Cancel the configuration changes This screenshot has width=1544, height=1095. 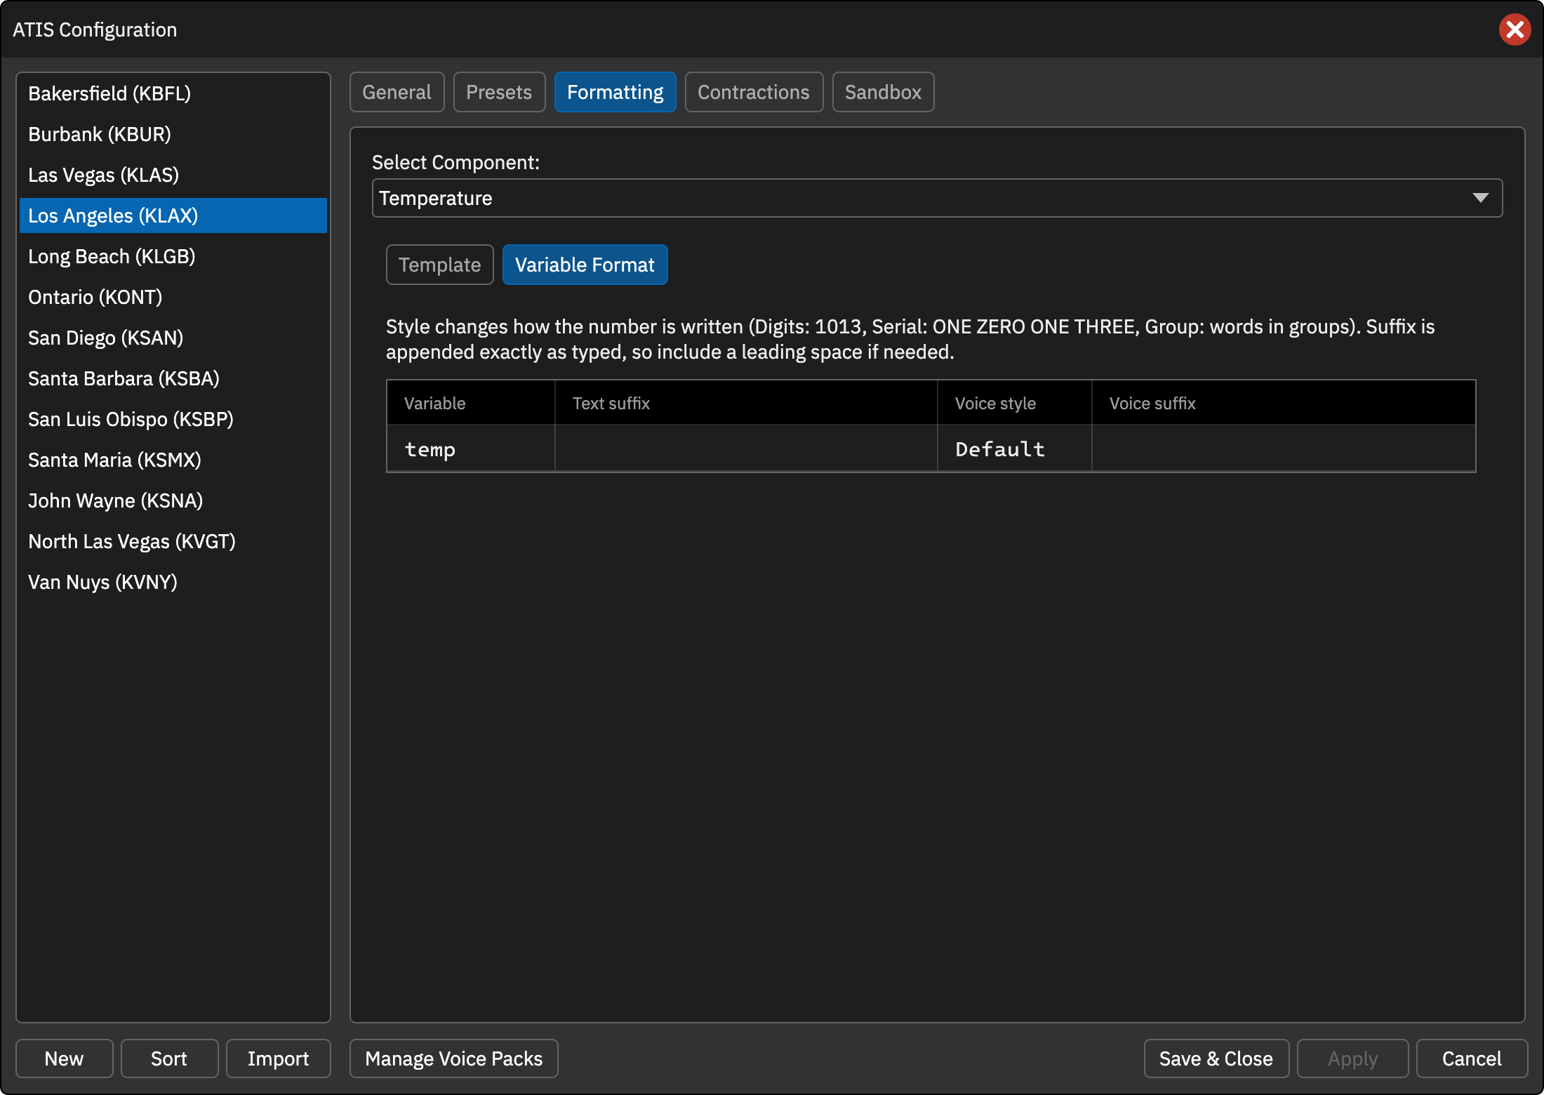point(1472,1058)
